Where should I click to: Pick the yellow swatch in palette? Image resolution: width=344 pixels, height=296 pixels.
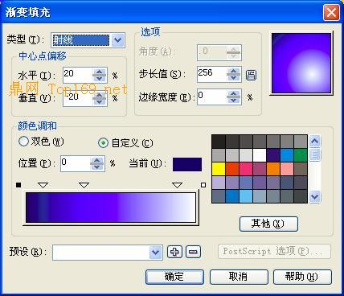(x=219, y=169)
